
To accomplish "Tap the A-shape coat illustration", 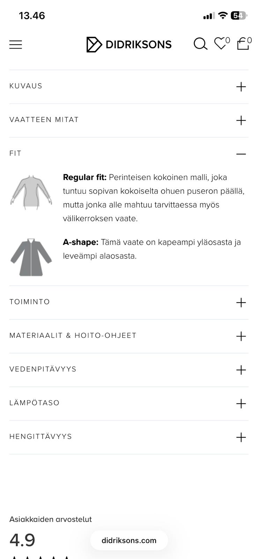I will [x=31, y=257].
